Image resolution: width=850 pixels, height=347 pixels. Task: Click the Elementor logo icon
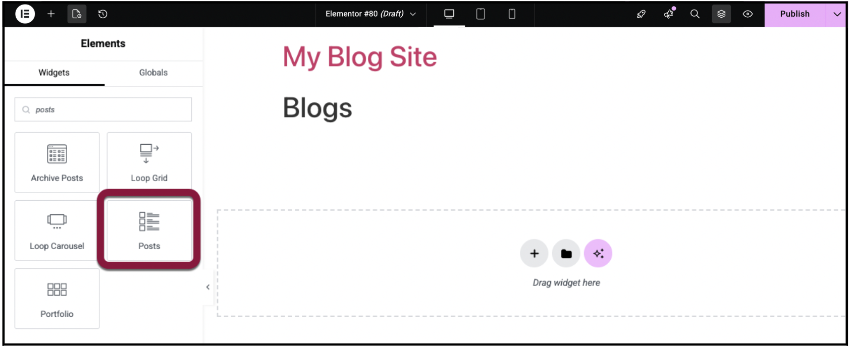pyautogui.click(x=25, y=14)
